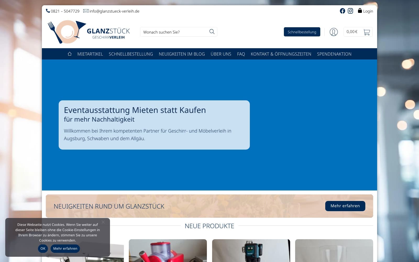Click the 'für mehr Nachhaltigkeit' subheading

99,119
